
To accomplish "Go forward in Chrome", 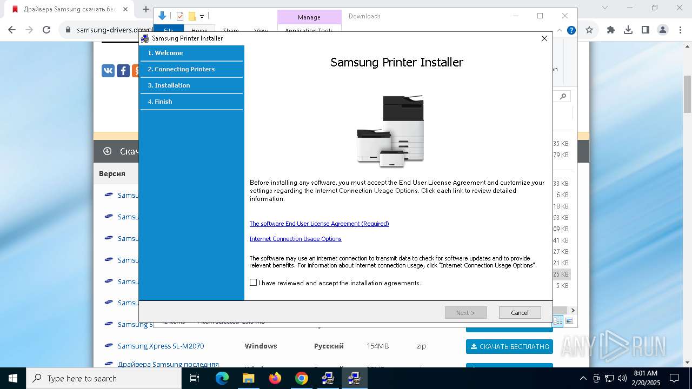I will click(29, 30).
